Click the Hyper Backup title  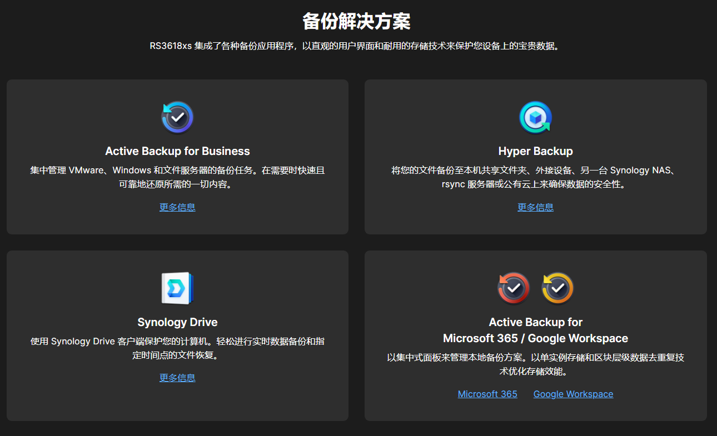click(x=535, y=151)
